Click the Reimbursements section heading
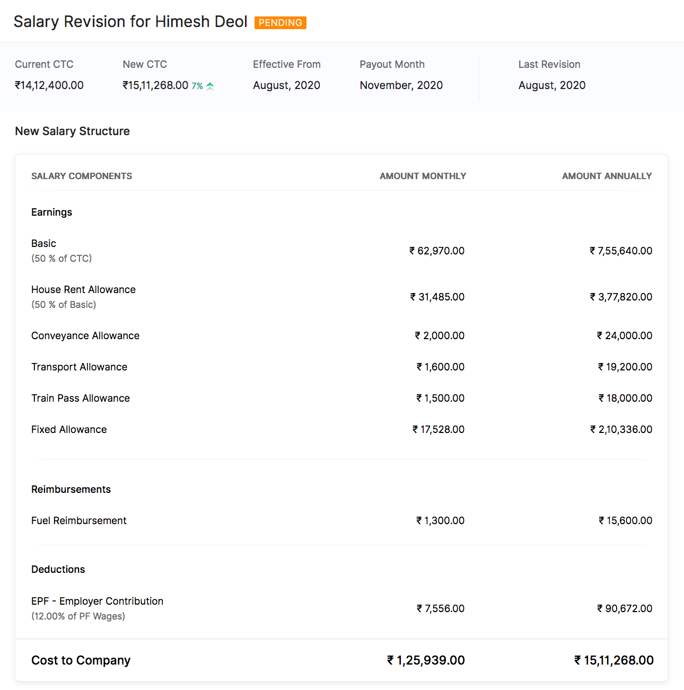Image resolution: width=684 pixels, height=690 pixels. coord(71,489)
